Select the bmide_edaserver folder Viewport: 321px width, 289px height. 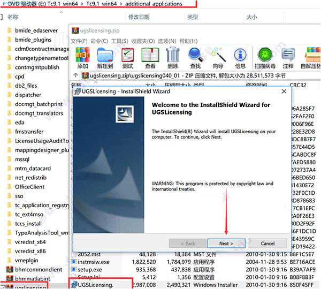click(x=36, y=31)
